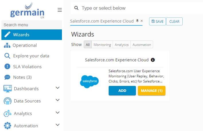Open Notes (3) in sidebar

[x=22, y=77]
